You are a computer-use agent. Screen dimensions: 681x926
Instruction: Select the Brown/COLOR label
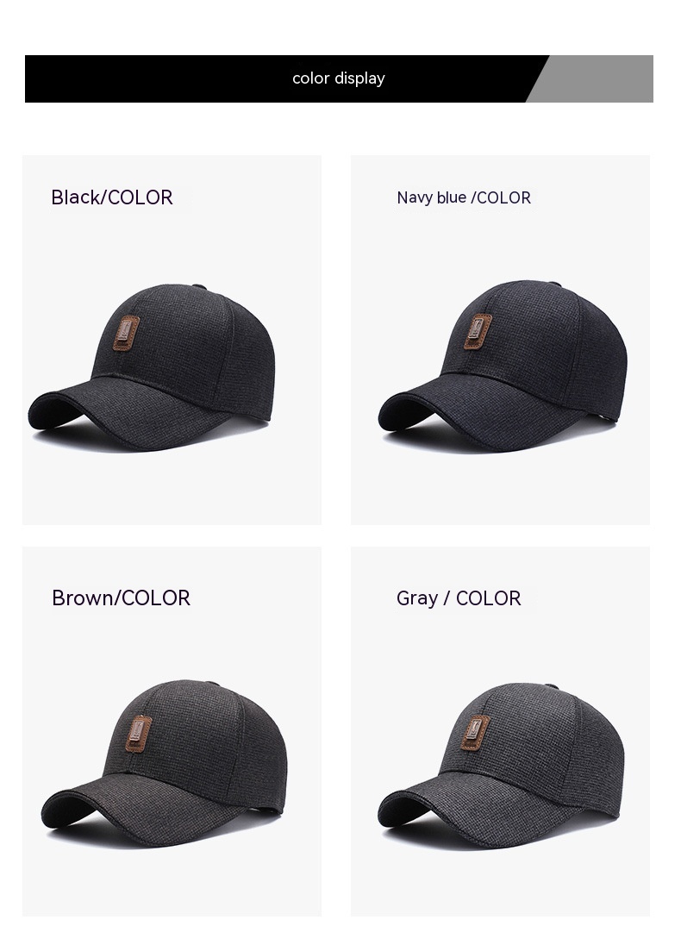tap(121, 598)
